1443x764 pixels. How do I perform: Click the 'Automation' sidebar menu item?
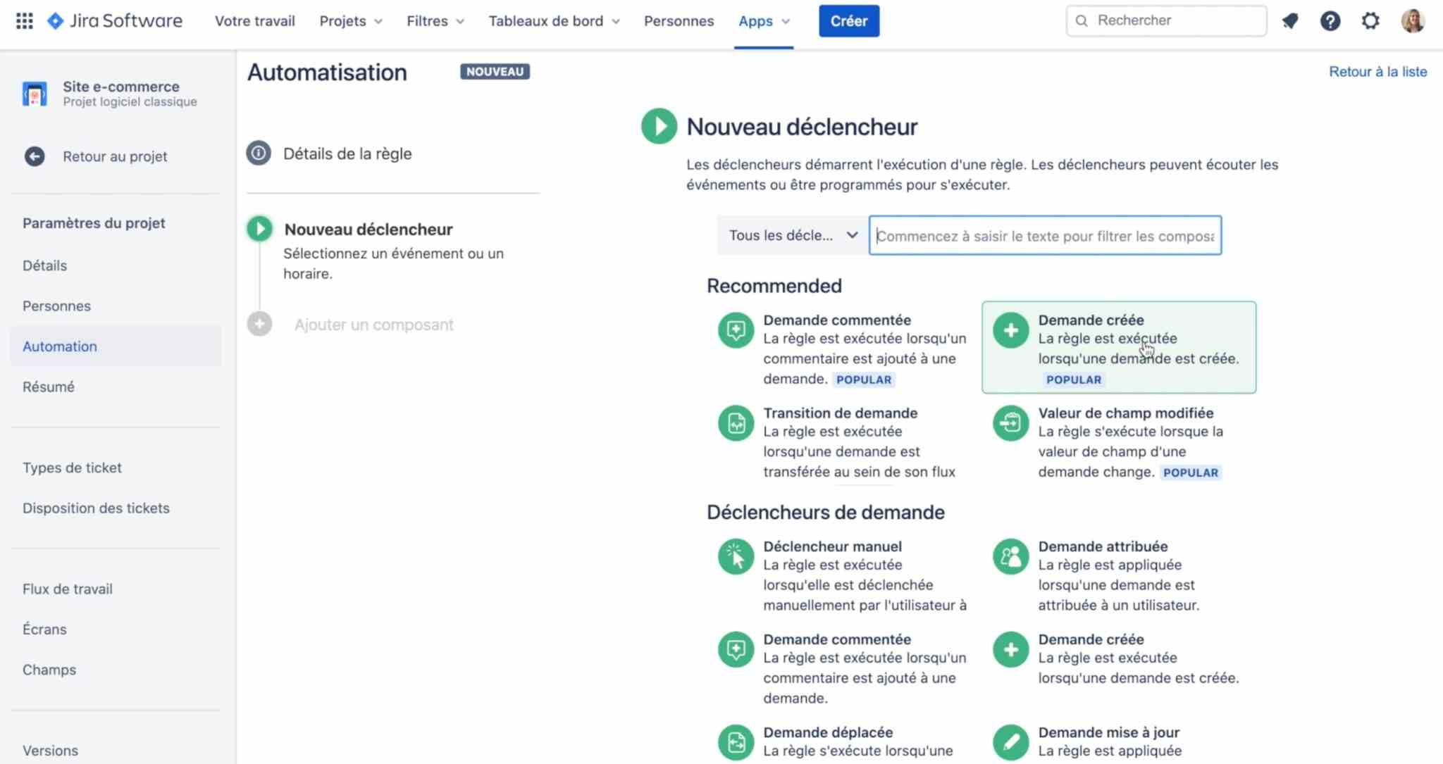coord(59,345)
